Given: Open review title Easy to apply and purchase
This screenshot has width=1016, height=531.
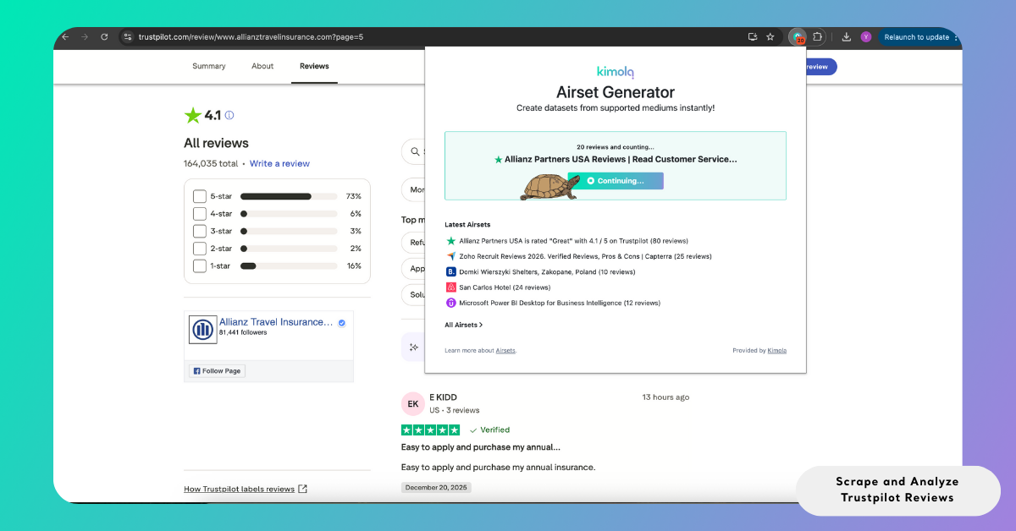Looking at the screenshot, I should click(481, 447).
